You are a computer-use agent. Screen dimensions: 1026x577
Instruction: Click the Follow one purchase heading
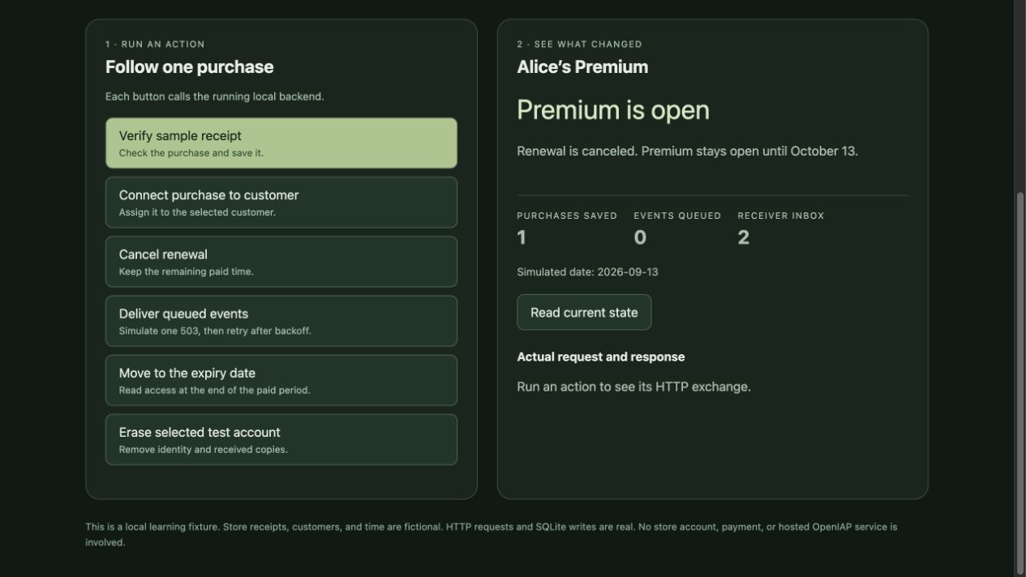190,67
